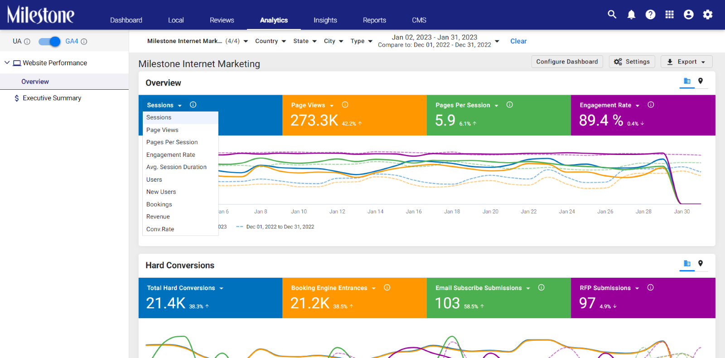Screen dimensions: 725x358
Task: Click RFP Submissions info icon
Action: (650, 287)
